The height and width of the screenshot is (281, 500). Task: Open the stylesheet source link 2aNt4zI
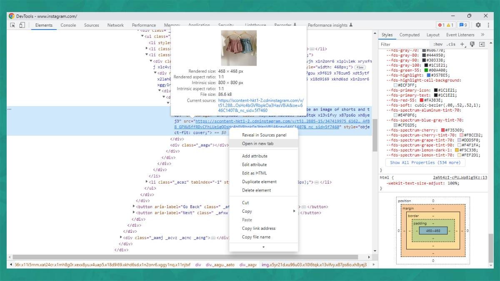point(460,177)
